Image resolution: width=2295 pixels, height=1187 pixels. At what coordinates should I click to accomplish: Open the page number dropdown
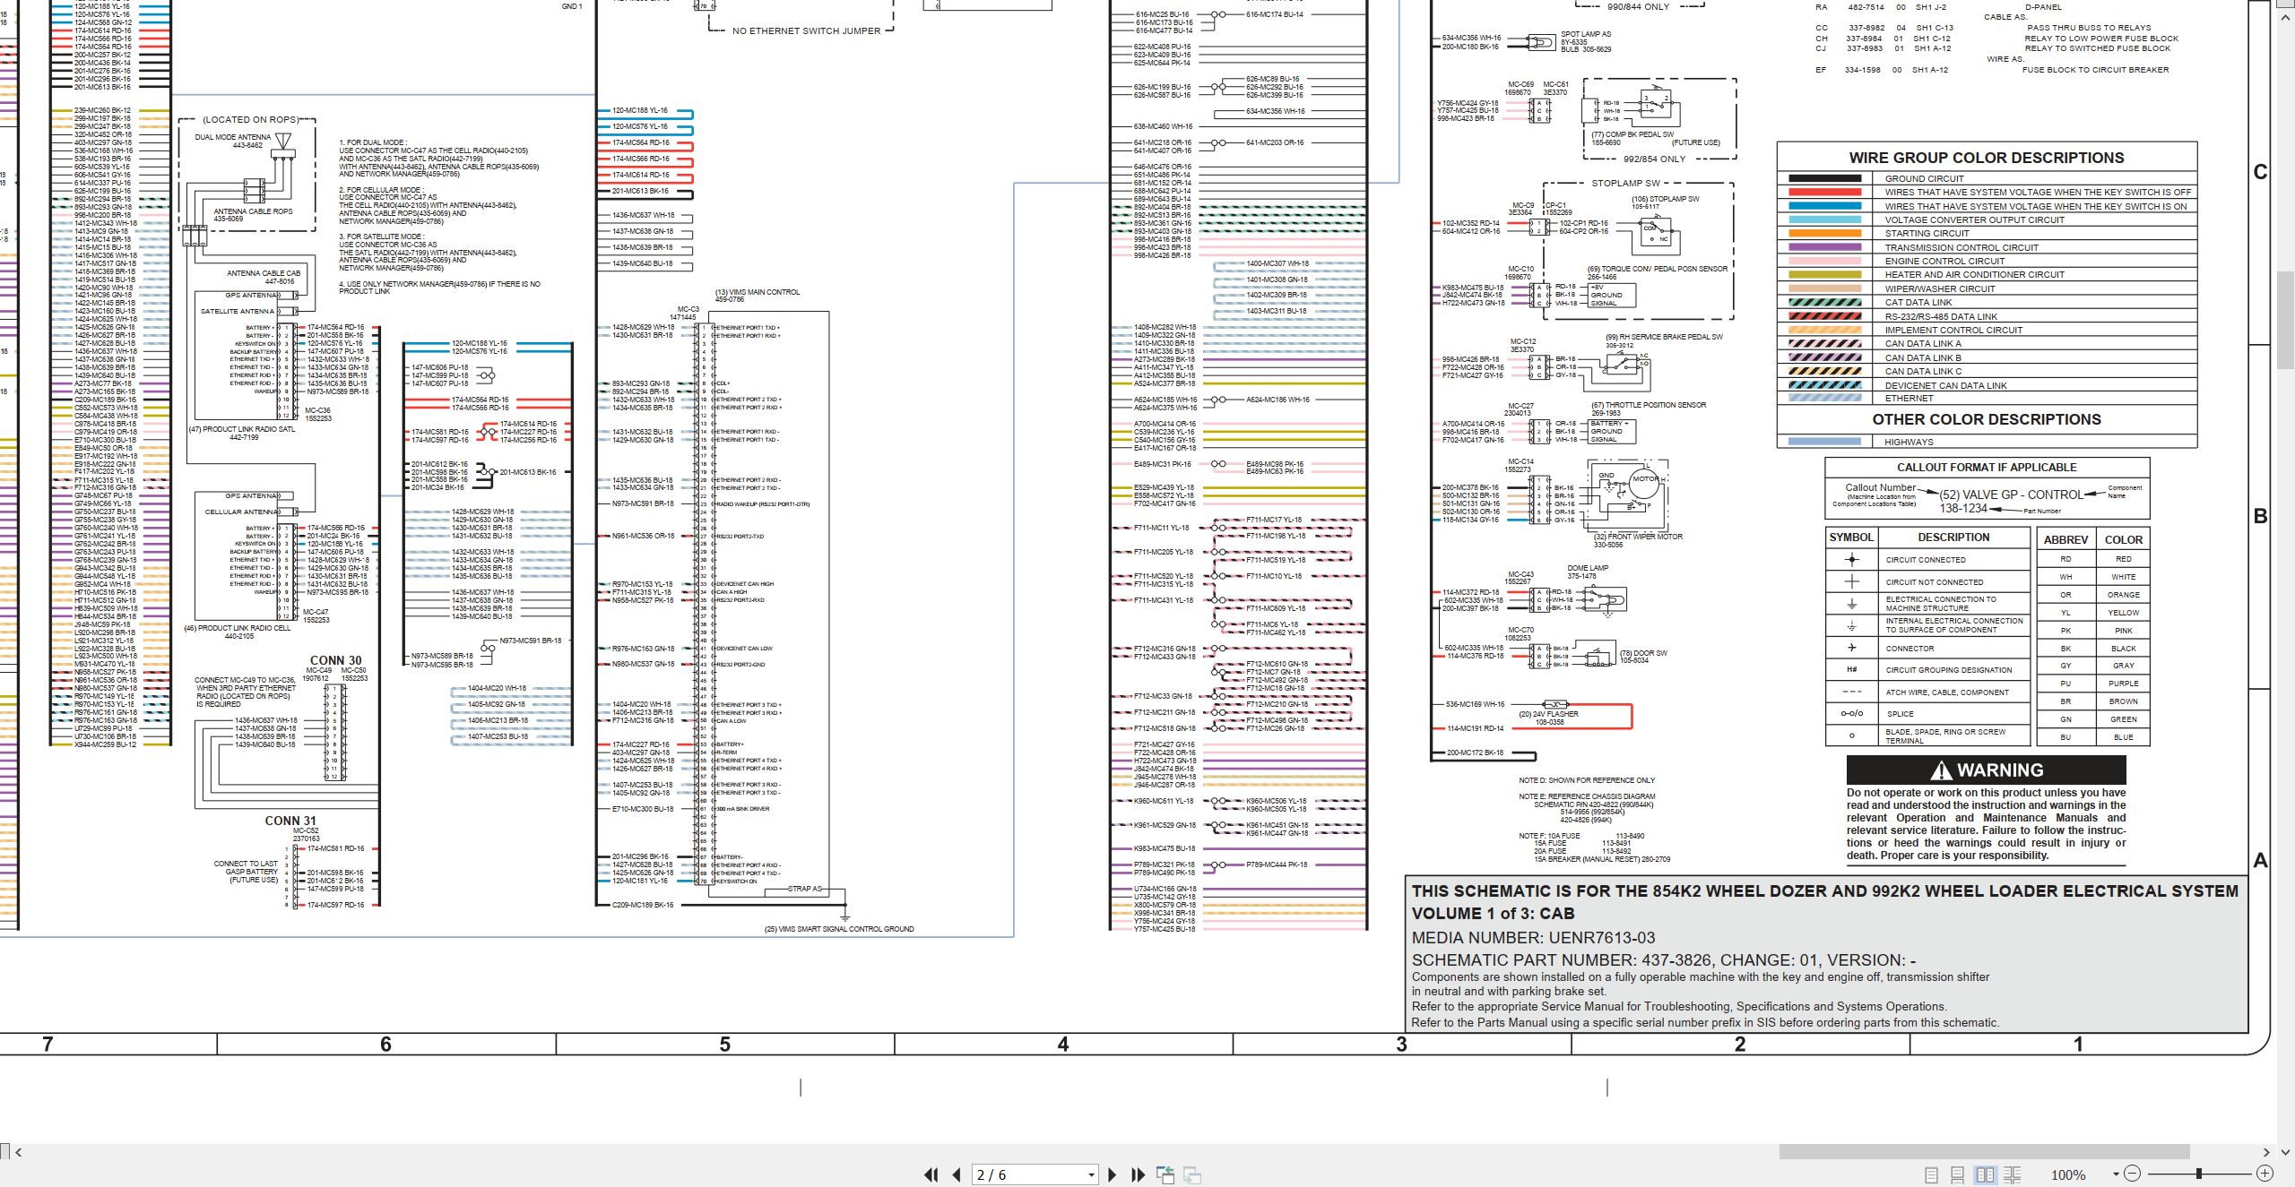click(x=1091, y=1174)
